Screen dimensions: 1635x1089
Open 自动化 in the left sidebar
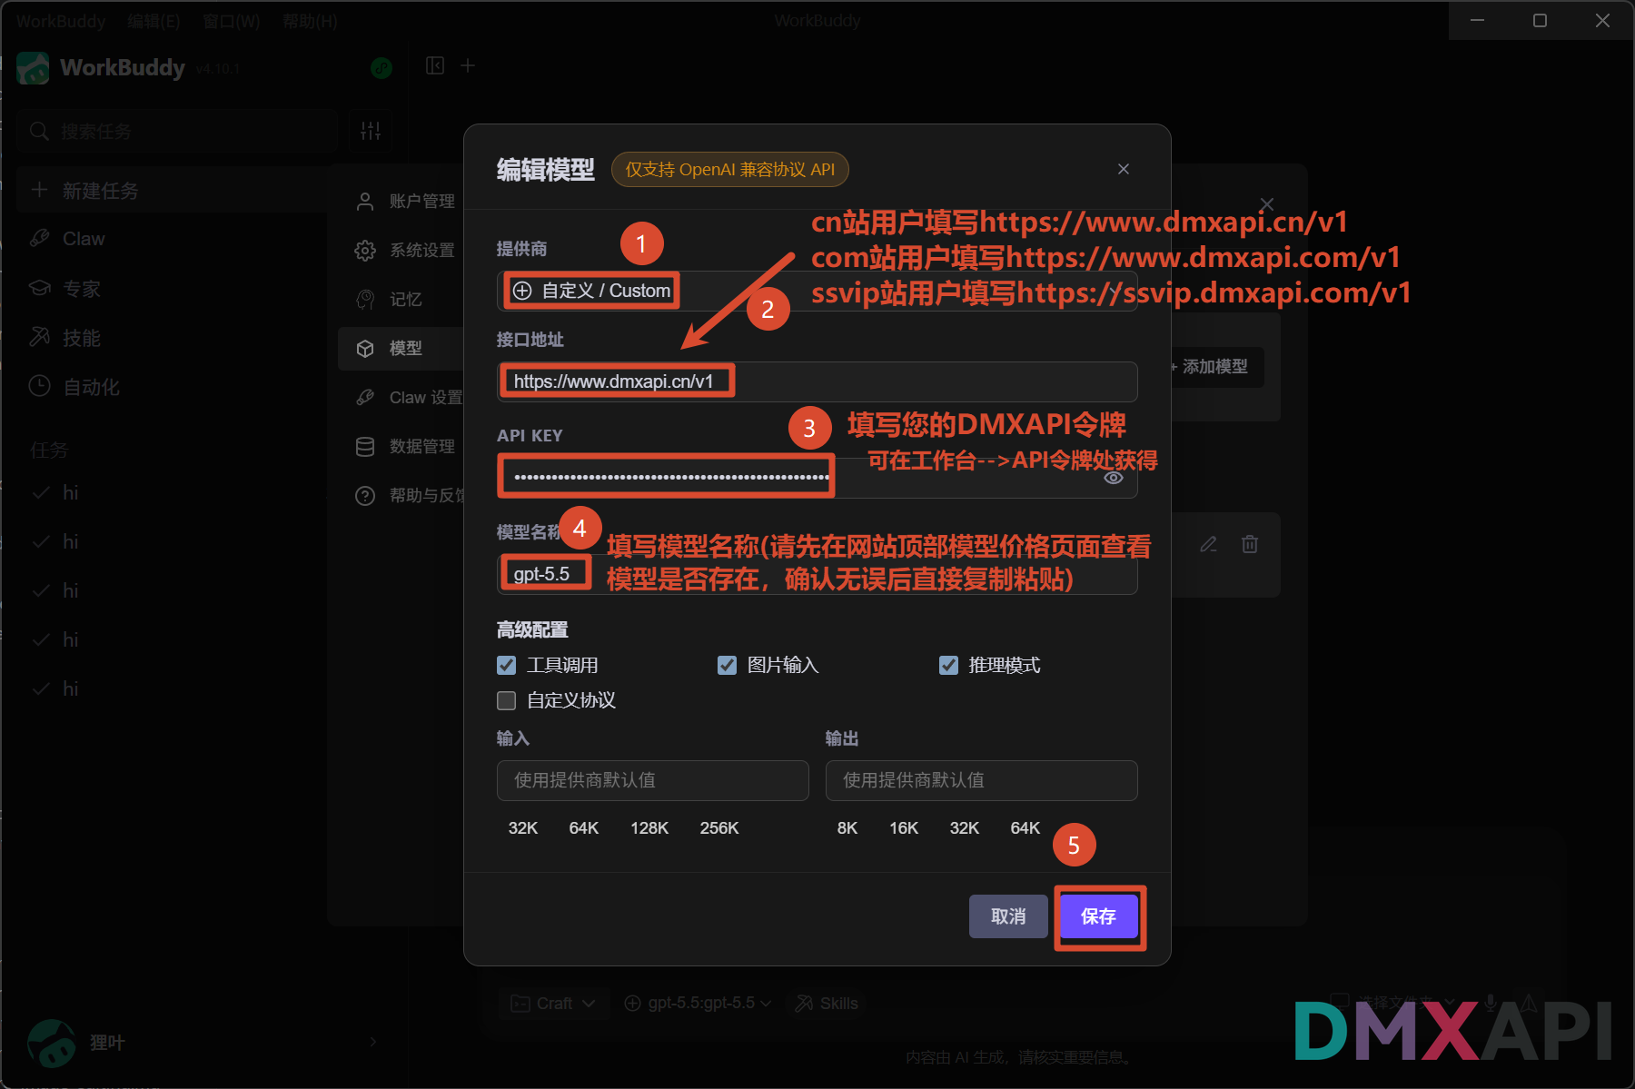(173, 387)
